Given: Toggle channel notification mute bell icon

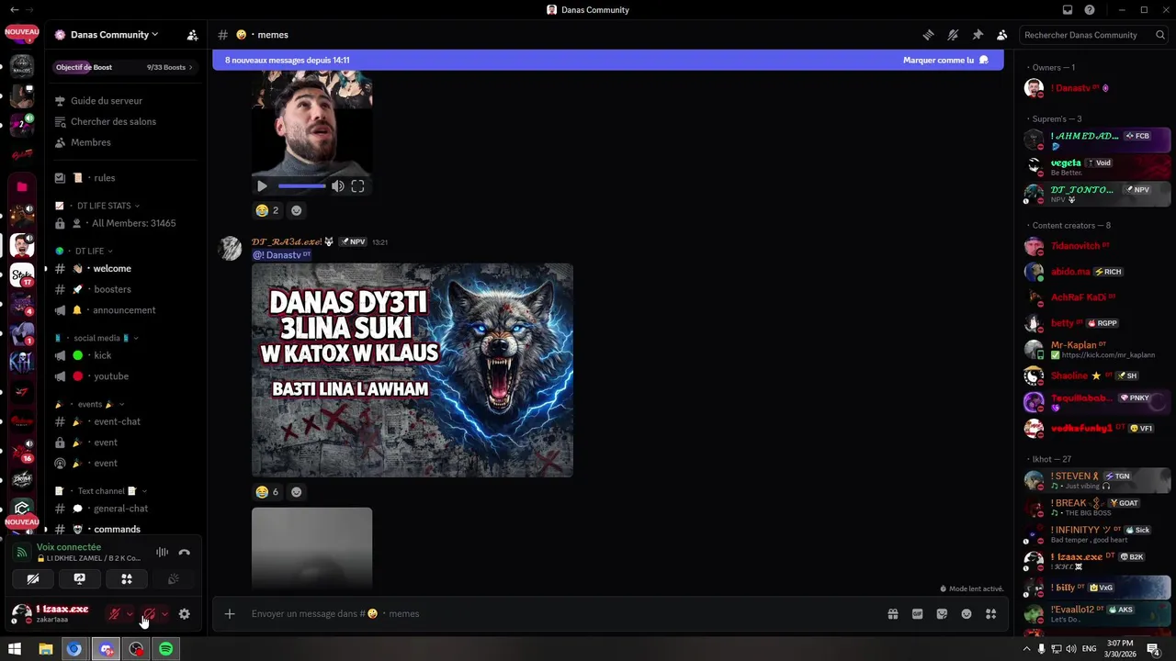Looking at the screenshot, I should click(953, 35).
